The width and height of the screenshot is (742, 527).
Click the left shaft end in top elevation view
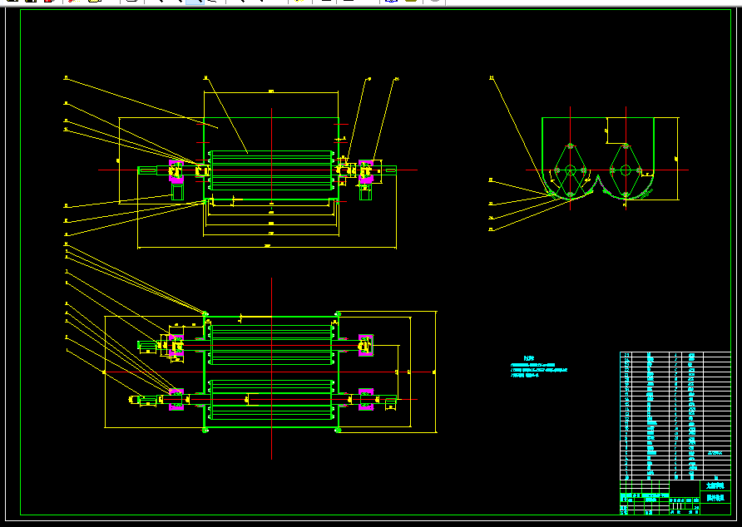coord(147,170)
